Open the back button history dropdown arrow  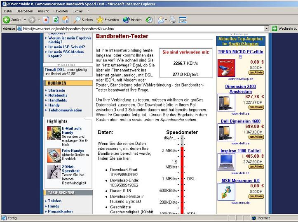pyautogui.click(x=25, y=20)
